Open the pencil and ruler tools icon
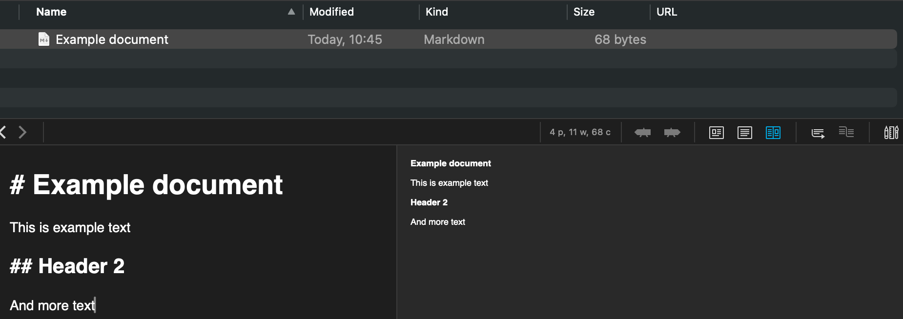The height and width of the screenshot is (319, 903). tap(891, 132)
